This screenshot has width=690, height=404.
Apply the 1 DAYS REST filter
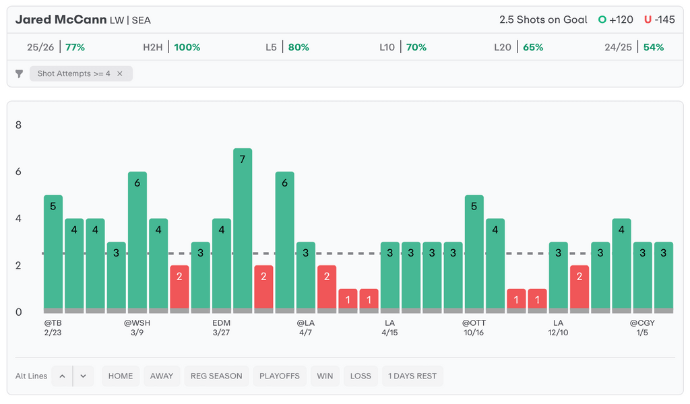point(412,376)
